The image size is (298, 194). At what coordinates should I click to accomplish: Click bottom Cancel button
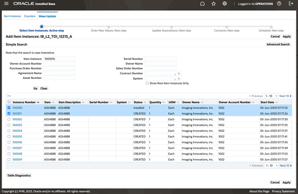click(275, 182)
